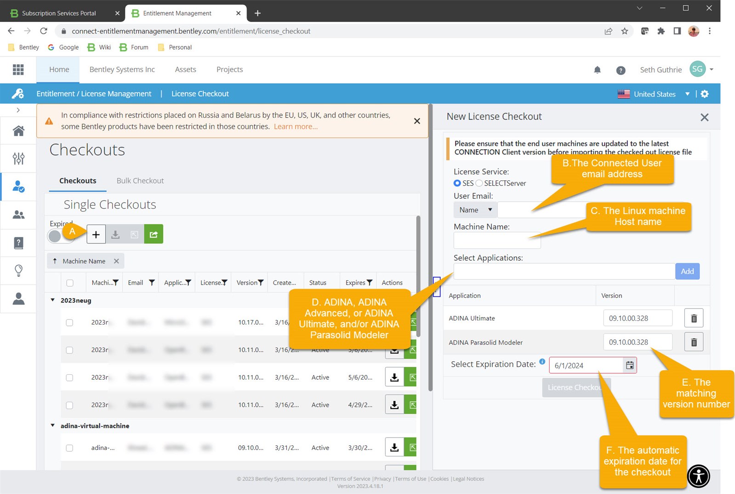Open the Terms of Service footer link
Viewport: 735px width, 494px height.
tap(351, 479)
